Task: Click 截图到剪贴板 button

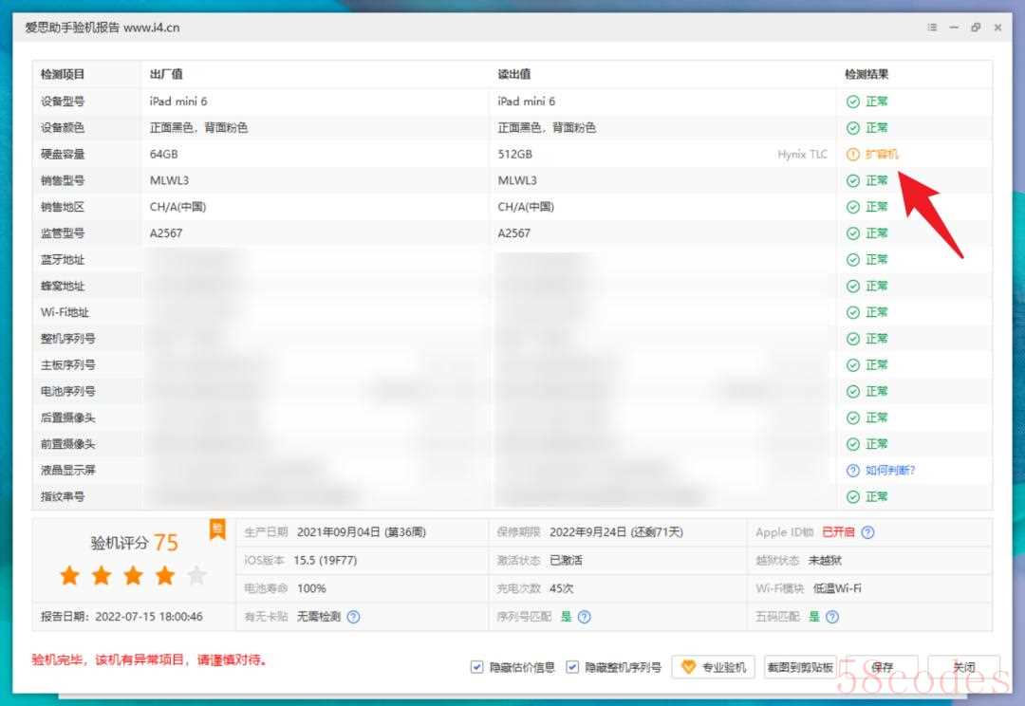Action: (x=800, y=667)
